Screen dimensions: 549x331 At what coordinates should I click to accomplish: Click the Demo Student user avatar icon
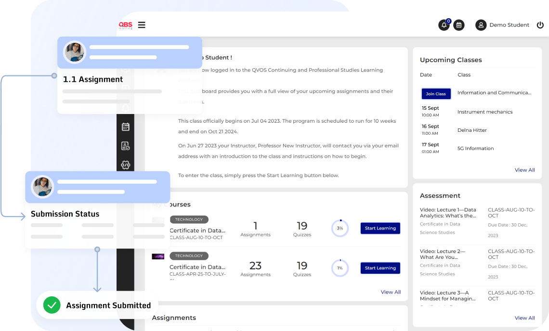click(481, 25)
